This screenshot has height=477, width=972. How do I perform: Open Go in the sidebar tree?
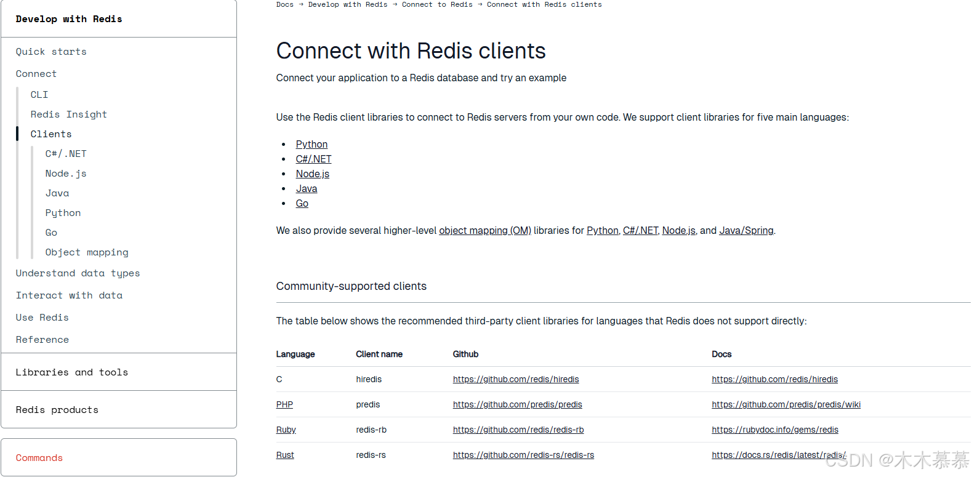tap(51, 233)
